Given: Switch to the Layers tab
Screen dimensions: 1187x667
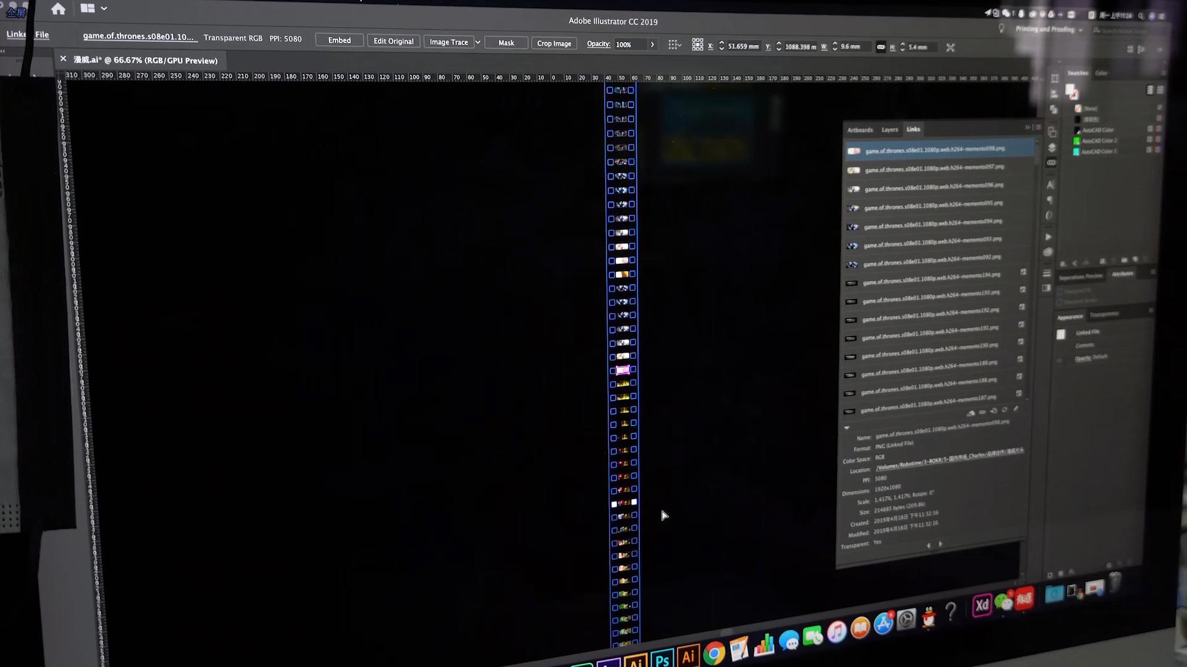Looking at the screenshot, I should (x=890, y=130).
